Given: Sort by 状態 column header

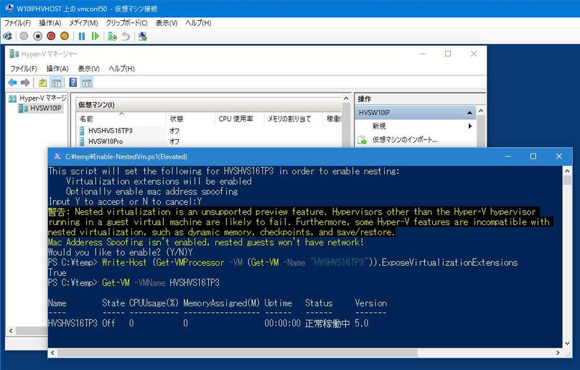Looking at the screenshot, I should click(x=190, y=119).
